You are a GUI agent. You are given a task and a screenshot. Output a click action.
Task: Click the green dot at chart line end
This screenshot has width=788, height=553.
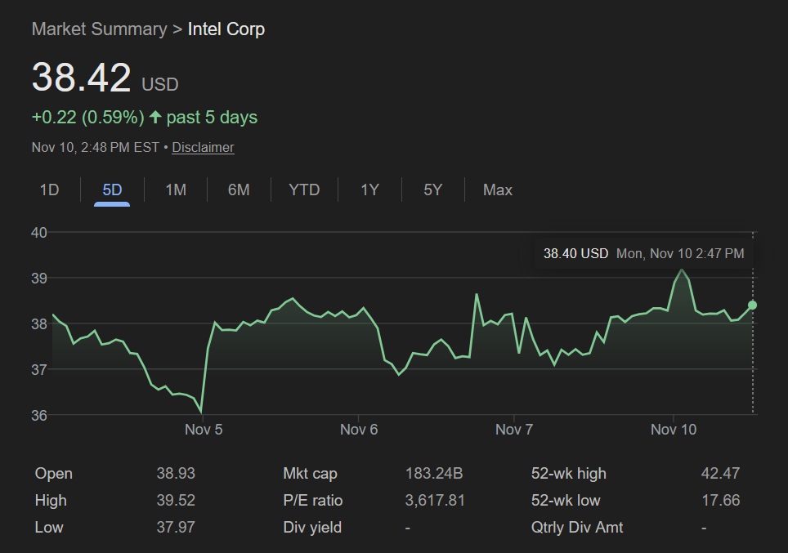(752, 305)
